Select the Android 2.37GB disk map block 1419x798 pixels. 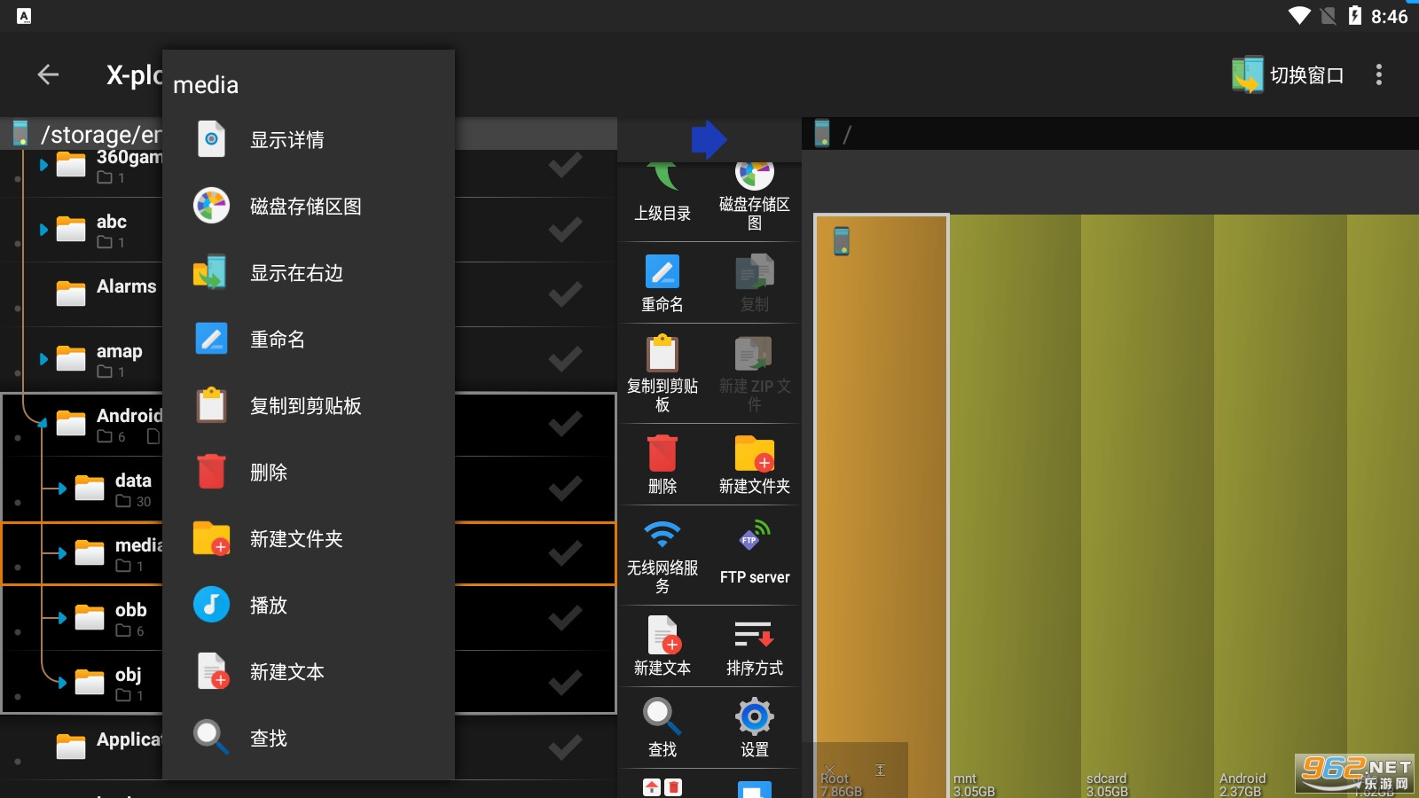tap(1281, 505)
